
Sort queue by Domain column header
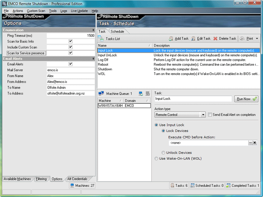click(x=137, y=101)
